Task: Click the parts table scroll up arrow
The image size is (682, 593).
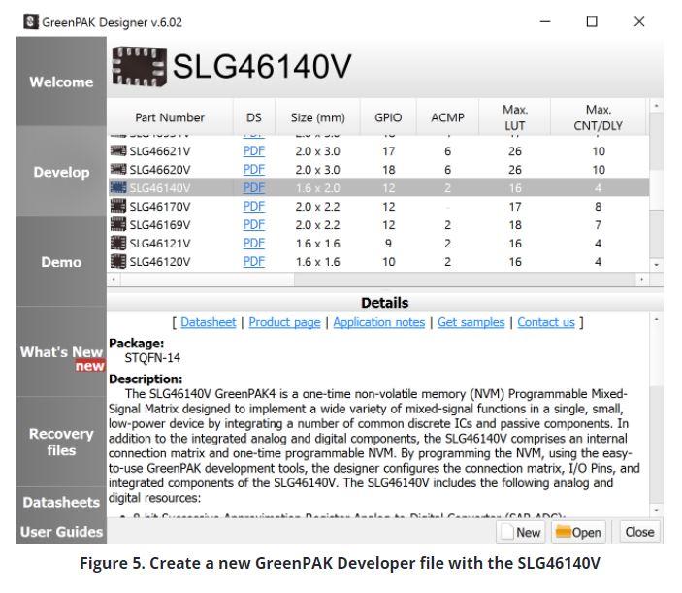Action: coord(656,106)
